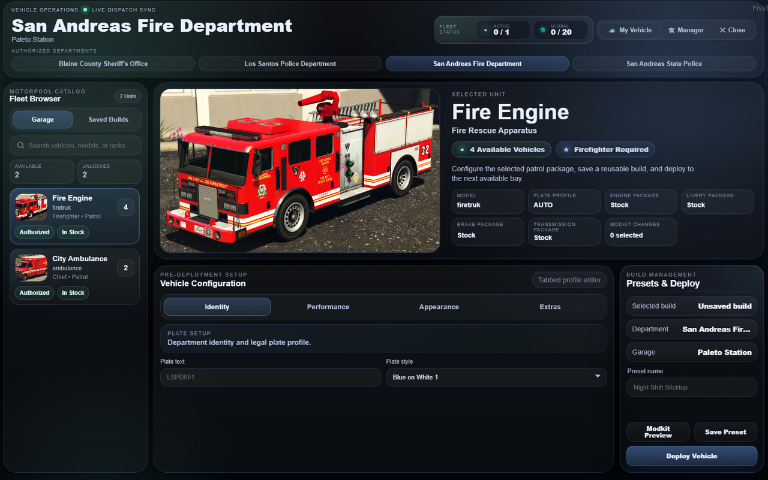Switch to Blaine County Sheriff's Office department

click(x=103, y=64)
